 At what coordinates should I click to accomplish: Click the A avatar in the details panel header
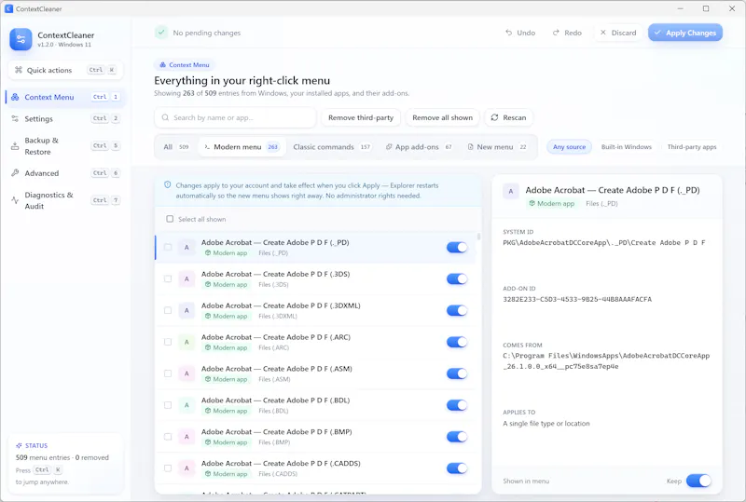[511, 191]
